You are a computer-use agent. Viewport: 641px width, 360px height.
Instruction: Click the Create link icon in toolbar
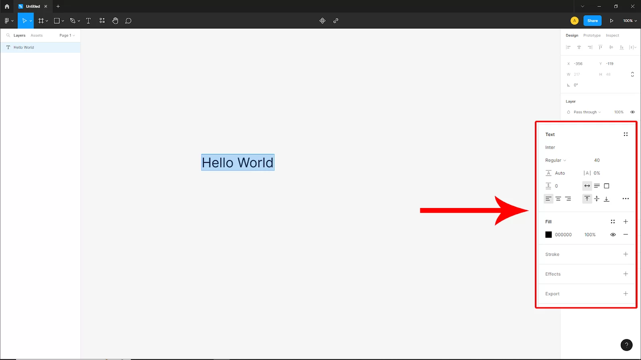point(336,21)
